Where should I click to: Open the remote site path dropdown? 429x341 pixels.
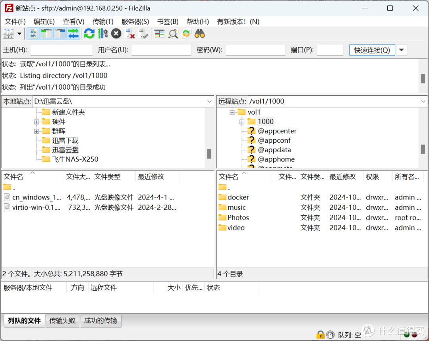423,101
